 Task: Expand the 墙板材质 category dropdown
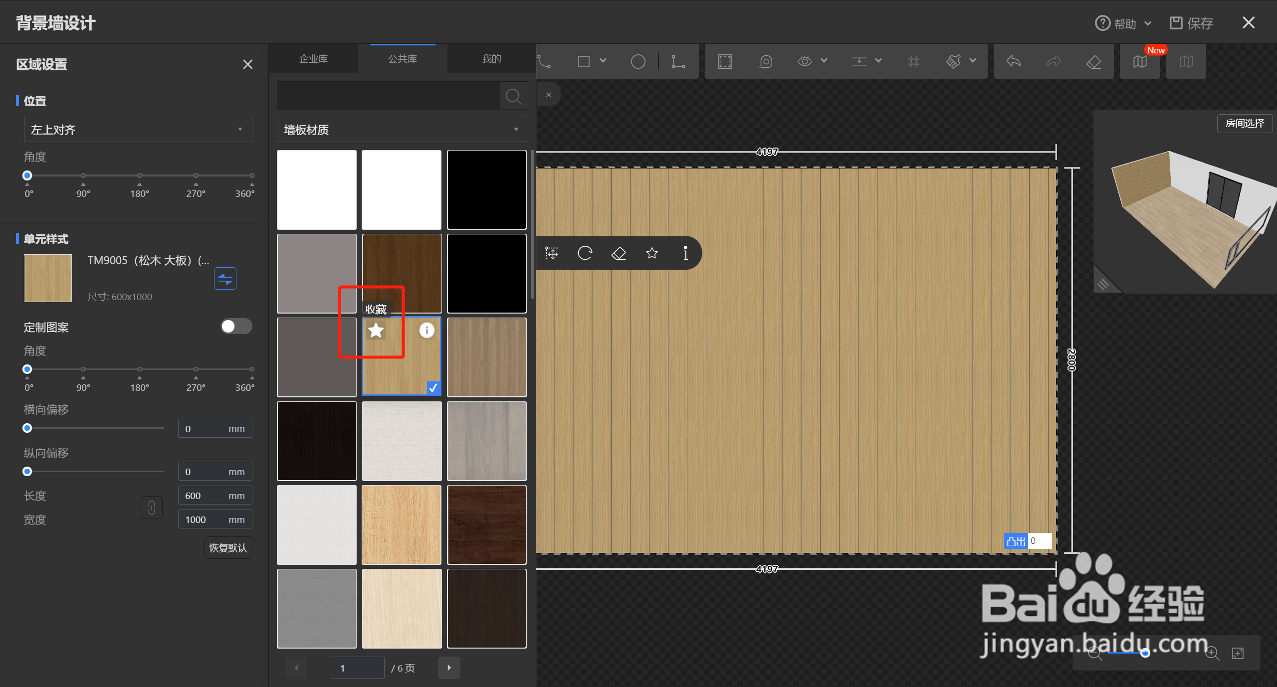pos(402,130)
